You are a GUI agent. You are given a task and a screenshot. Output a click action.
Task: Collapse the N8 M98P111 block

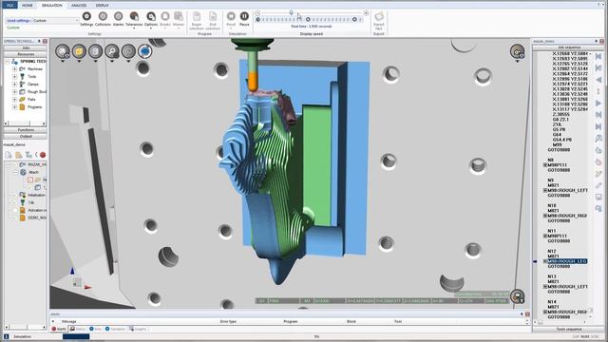click(x=545, y=164)
